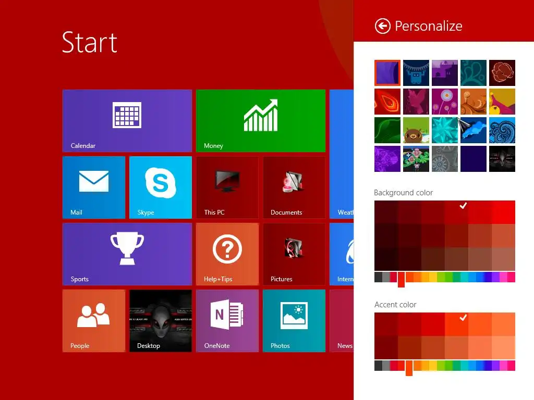Select the checked orange-red accent color shade
The height and width of the screenshot is (400, 534).
point(456,324)
